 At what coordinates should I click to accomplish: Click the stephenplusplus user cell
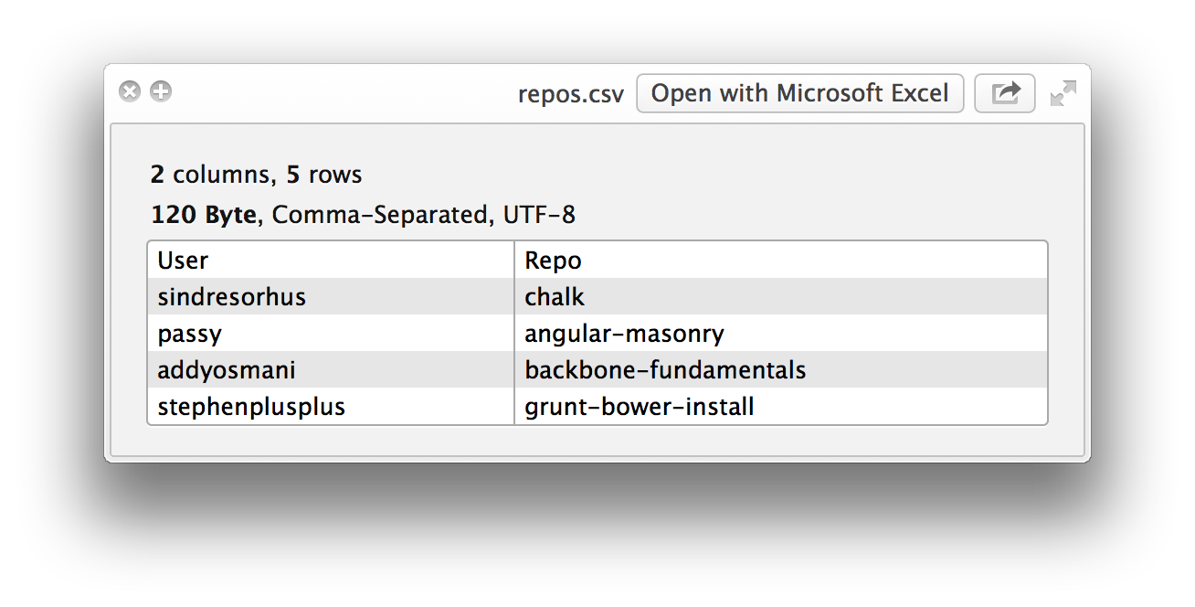(251, 407)
